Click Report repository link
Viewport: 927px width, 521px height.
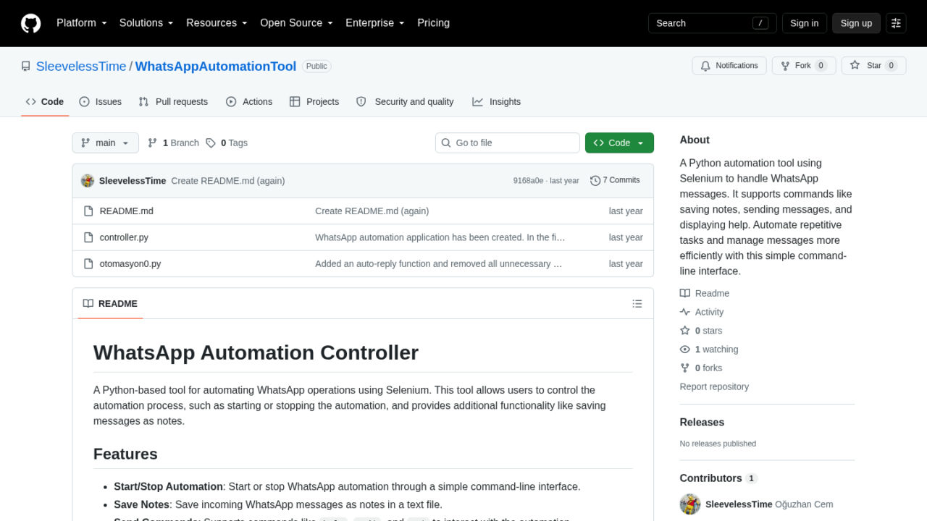click(714, 387)
